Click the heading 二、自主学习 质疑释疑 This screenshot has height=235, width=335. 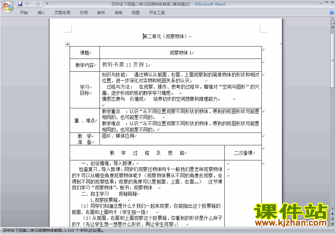(x=109, y=194)
